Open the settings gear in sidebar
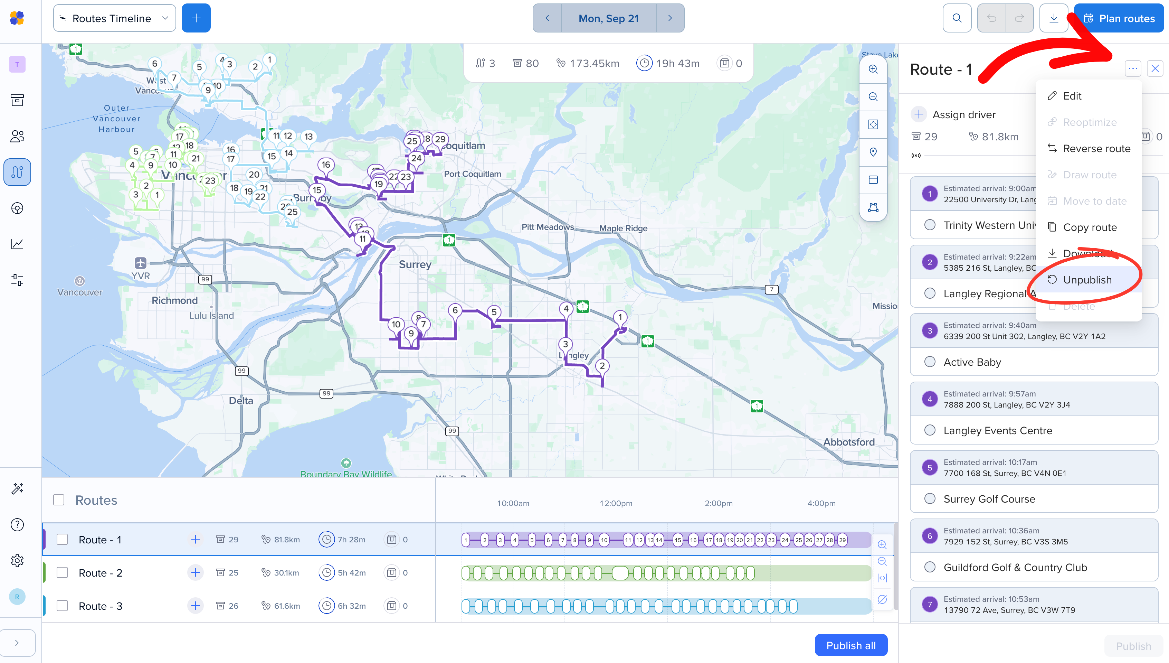The width and height of the screenshot is (1169, 663). point(17,561)
